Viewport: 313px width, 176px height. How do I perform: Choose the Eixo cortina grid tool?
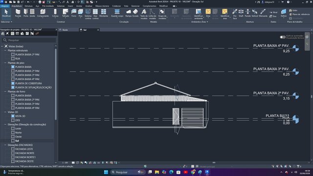point(95,14)
